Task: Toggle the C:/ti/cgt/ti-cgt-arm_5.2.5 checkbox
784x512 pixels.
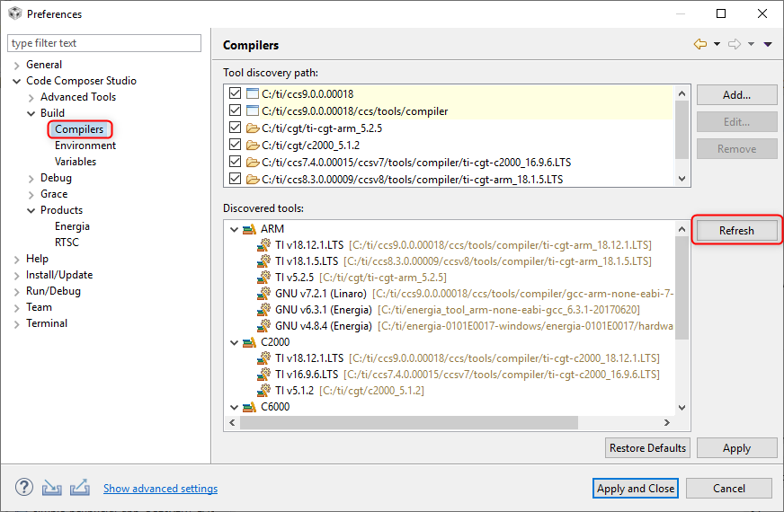Action: tap(235, 128)
